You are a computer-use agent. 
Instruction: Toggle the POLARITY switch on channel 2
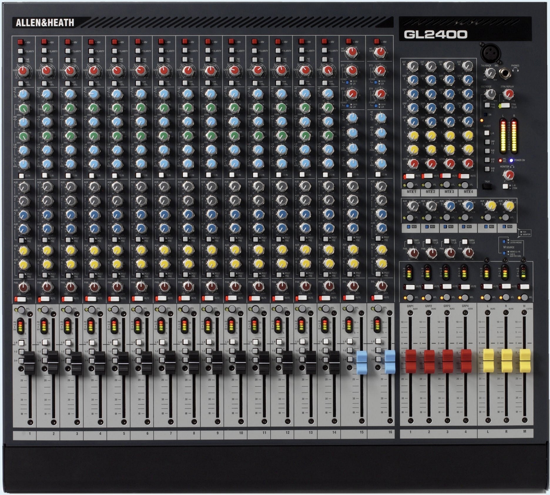pos(44,51)
